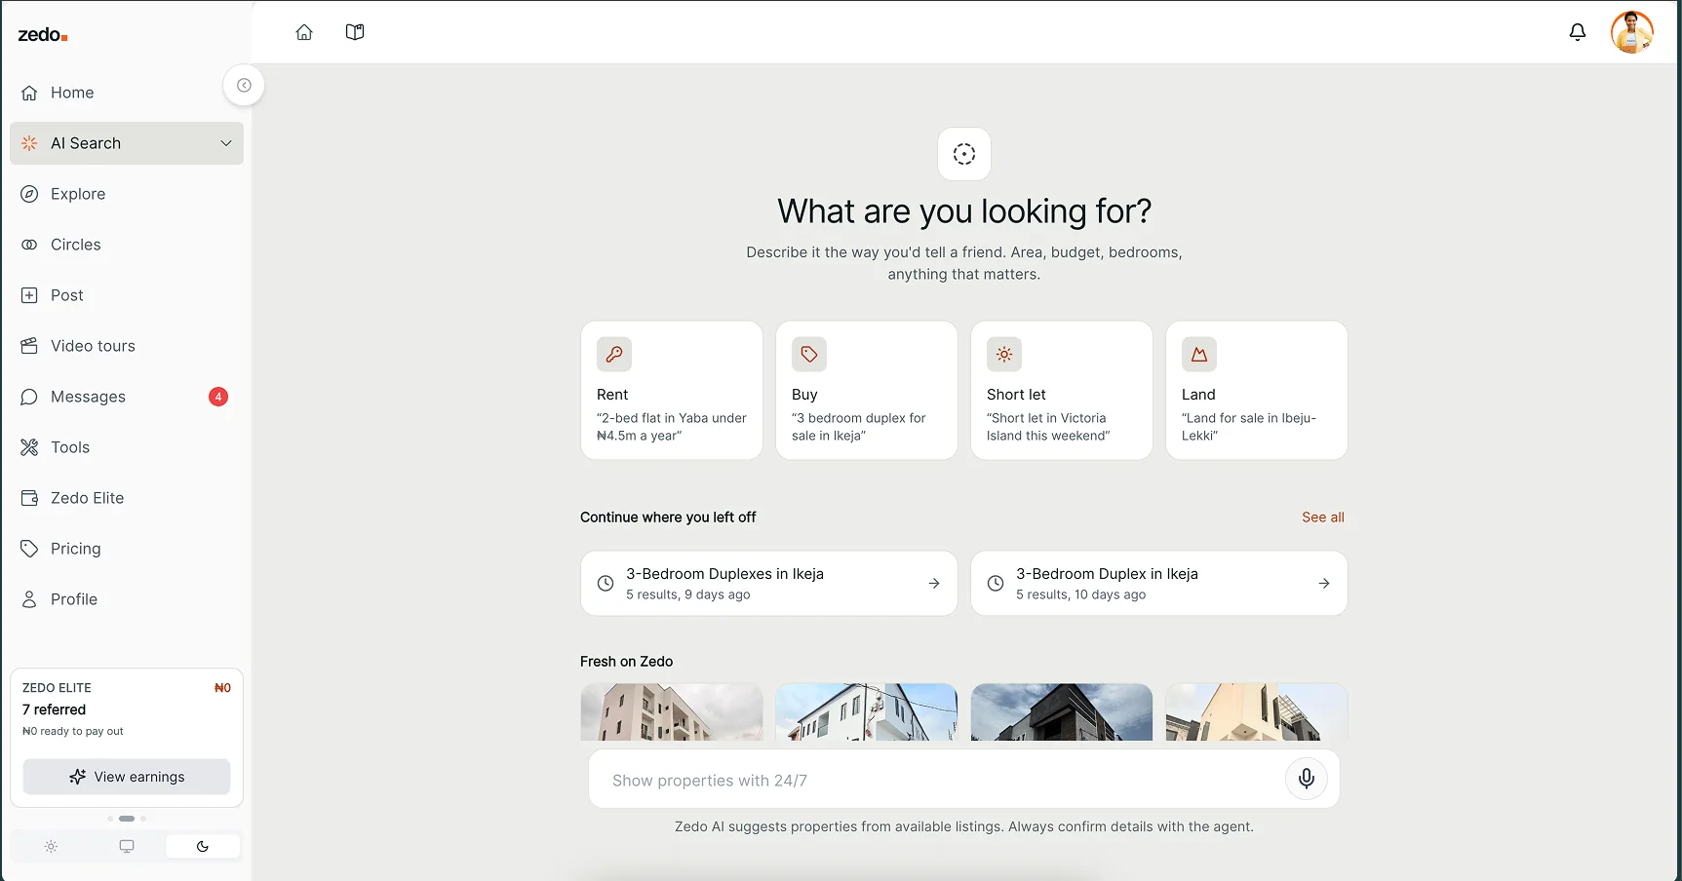
Task: Reopen 3-Bedroom Duplexes in Ikeja search
Action: click(x=769, y=584)
